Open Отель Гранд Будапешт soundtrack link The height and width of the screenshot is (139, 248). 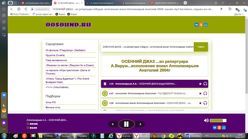(67, 80)
